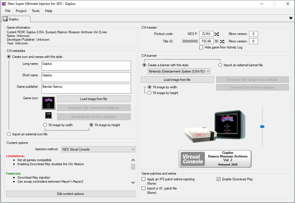Randomize the Title ID with shuffle icon

tap(222, 41)
